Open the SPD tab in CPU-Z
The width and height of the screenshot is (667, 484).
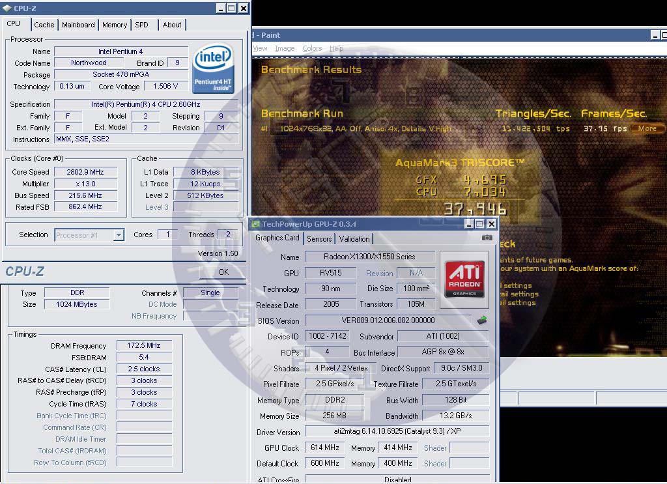click(x=141, y=25)
